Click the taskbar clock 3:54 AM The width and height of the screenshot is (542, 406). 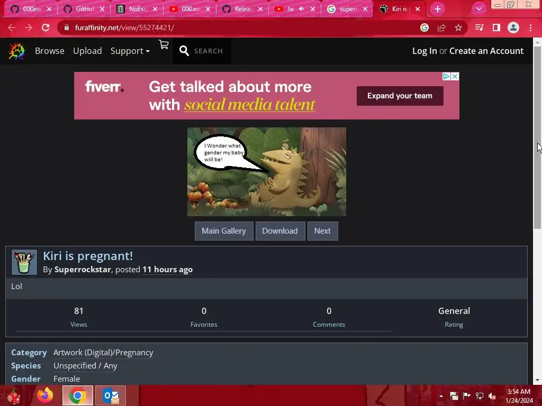519,392
